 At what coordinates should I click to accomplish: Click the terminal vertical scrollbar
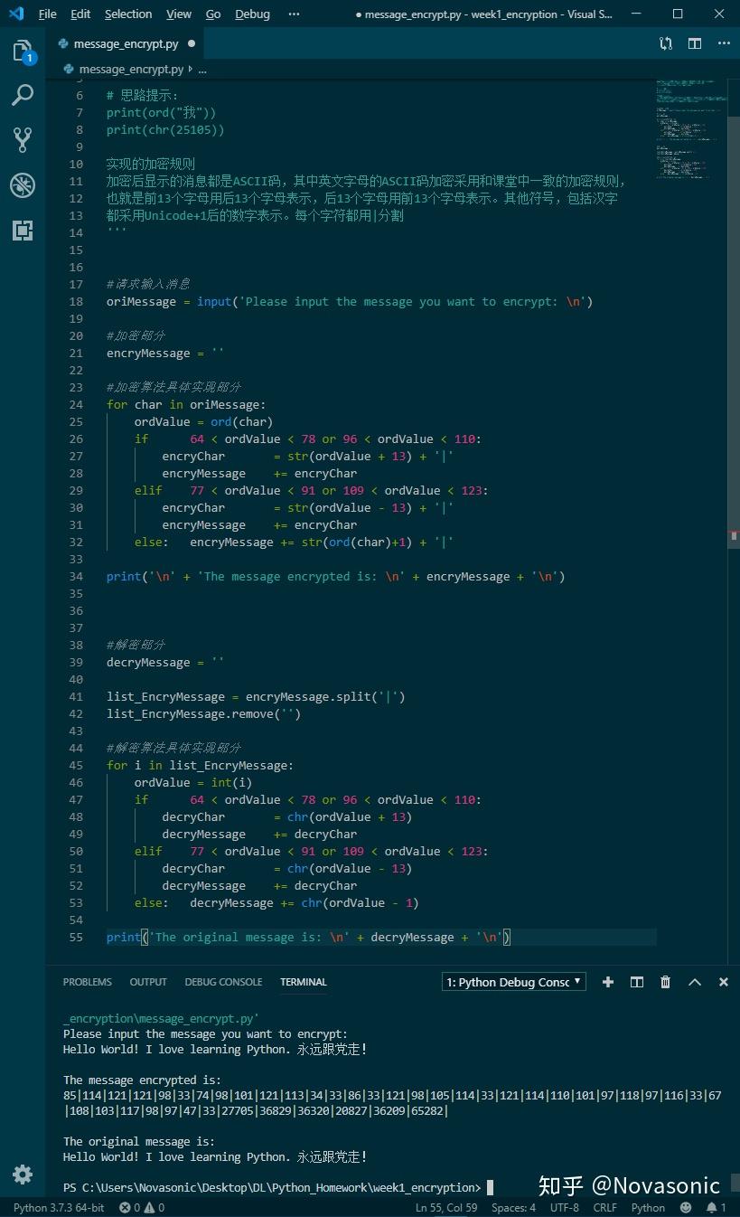(x=734, y=1181)
